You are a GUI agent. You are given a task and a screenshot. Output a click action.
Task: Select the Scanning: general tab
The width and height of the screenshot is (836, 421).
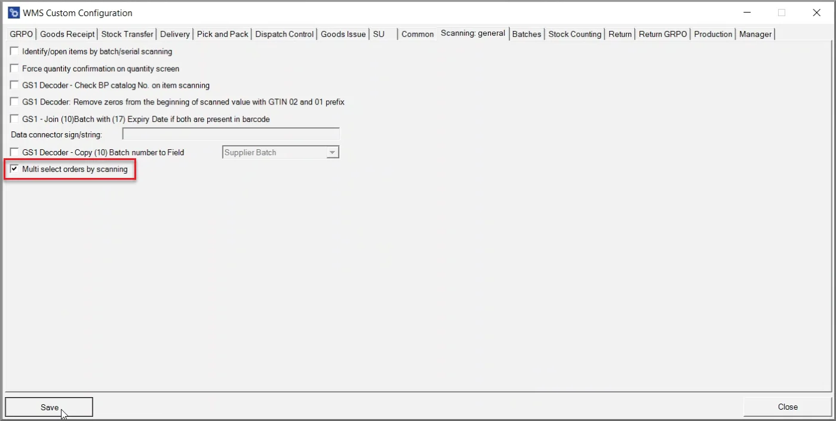[473, 33]
